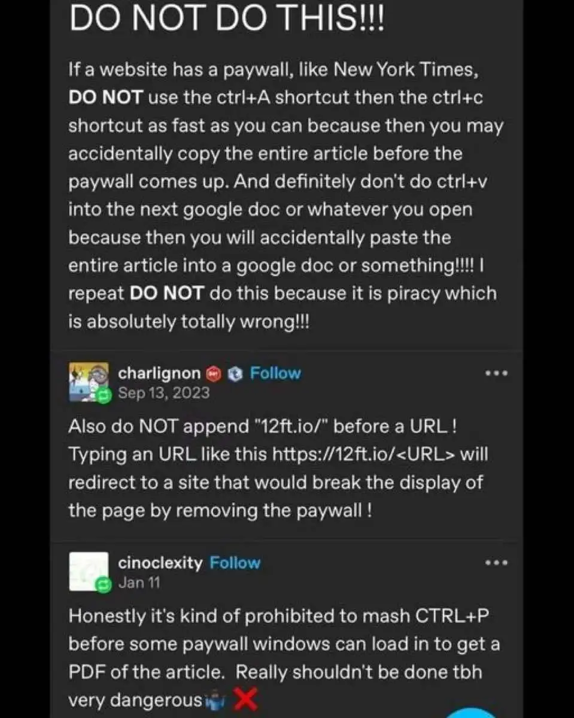Click the red X emoji after 'very dangerous'
This screenshot has width=574, height=718.
pyautogui.click(x=246, y=699)
